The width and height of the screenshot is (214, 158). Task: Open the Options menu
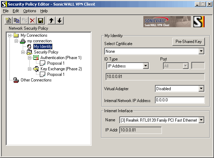(x=30, y=11)
